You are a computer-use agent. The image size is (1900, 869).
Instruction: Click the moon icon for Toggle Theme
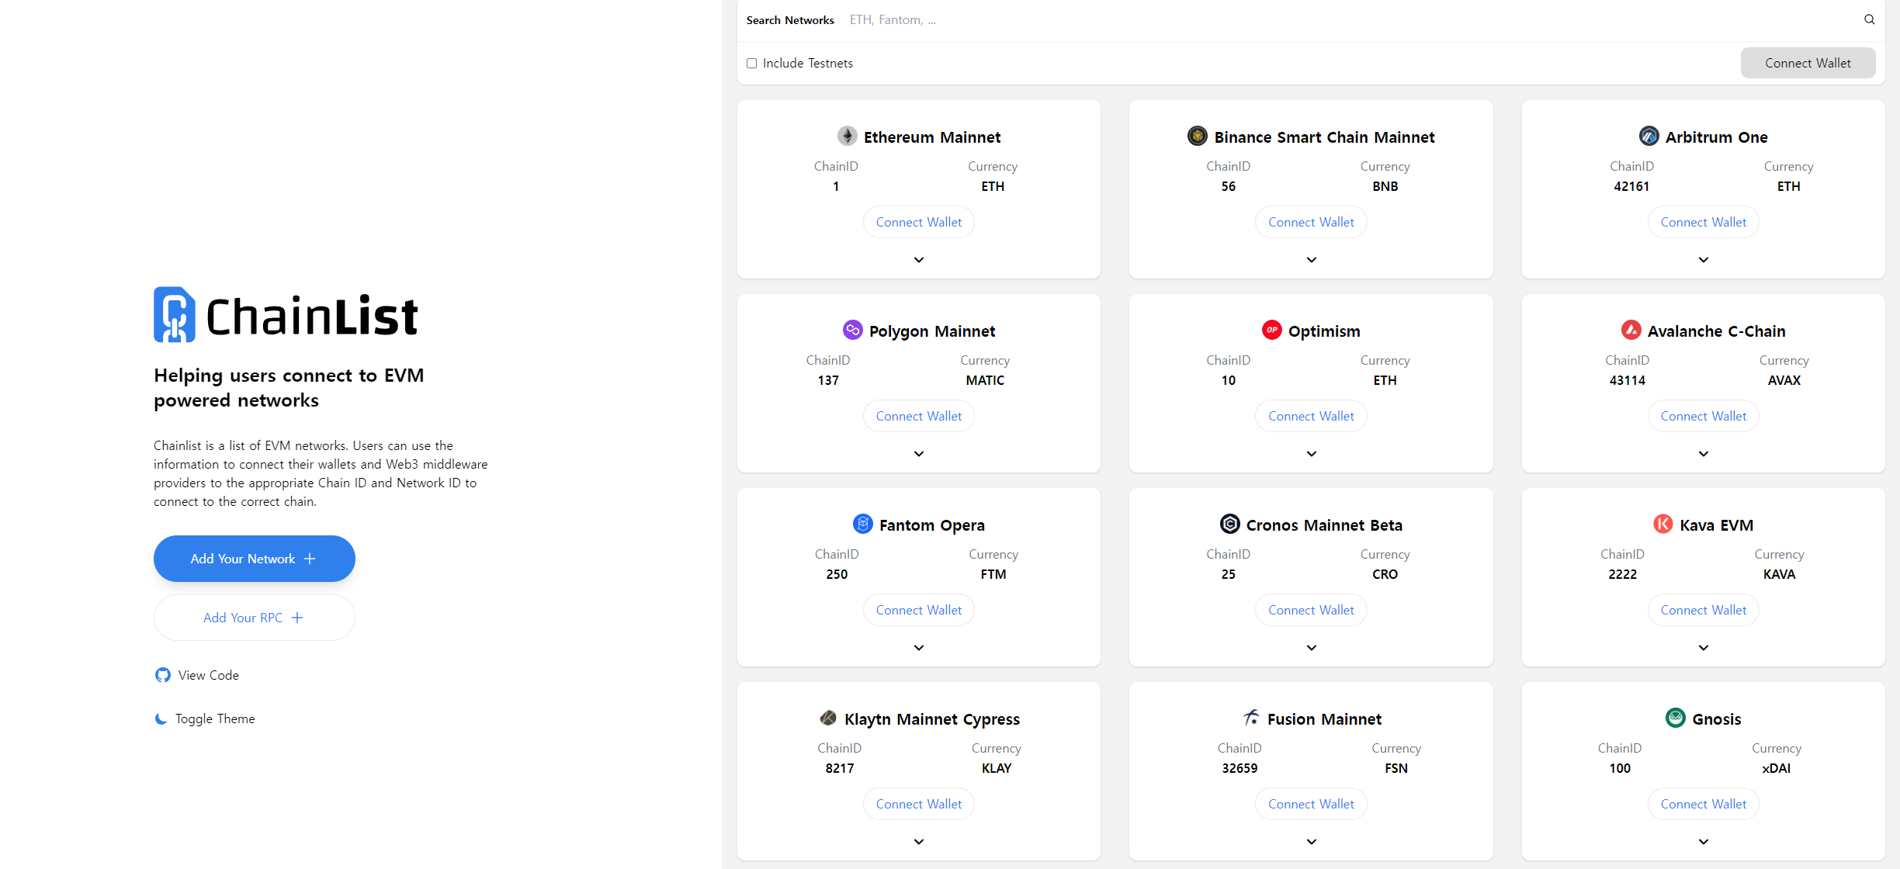pos(161,718)
